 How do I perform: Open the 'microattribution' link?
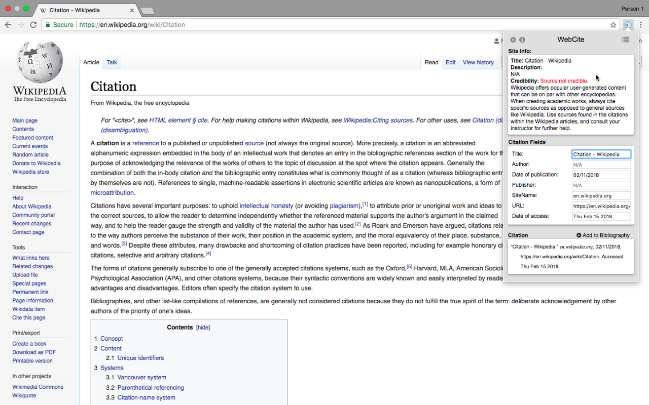[x=112, y=193]
